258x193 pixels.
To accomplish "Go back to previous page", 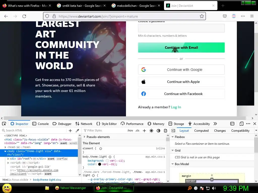I will tap(6, 16).
